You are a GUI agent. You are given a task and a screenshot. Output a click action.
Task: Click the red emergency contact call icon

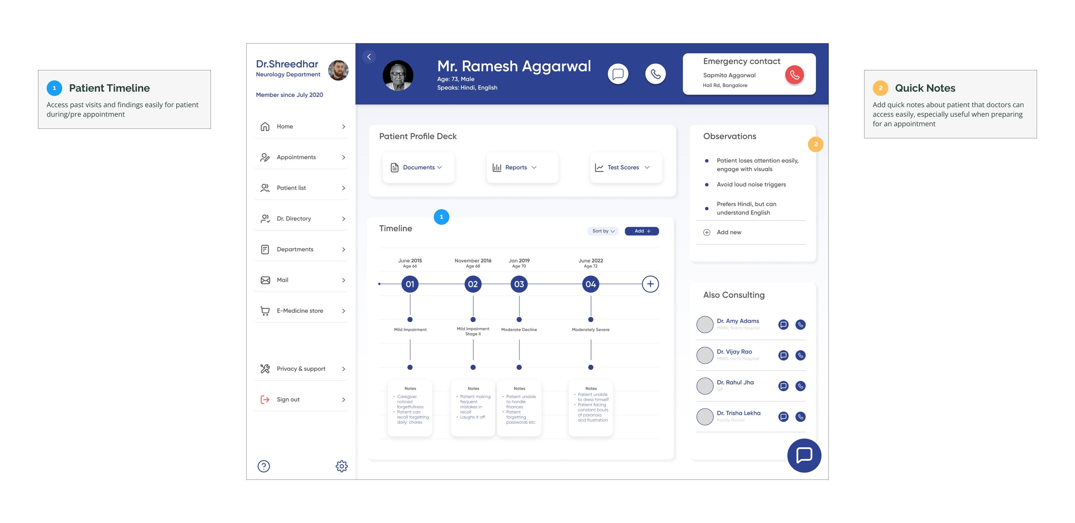[x=794, y=75]
